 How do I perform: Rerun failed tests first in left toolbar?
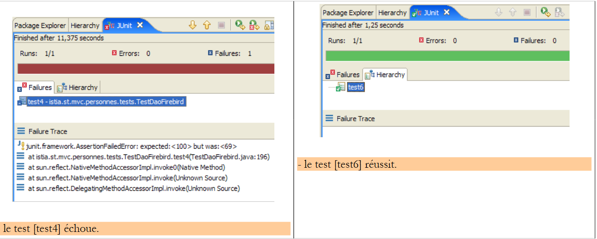click(x=254, y=25)
